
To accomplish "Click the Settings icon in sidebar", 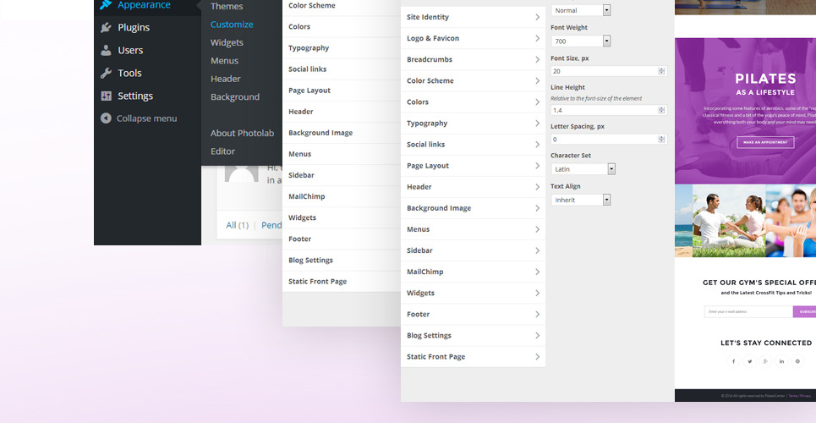I will 106,96.
